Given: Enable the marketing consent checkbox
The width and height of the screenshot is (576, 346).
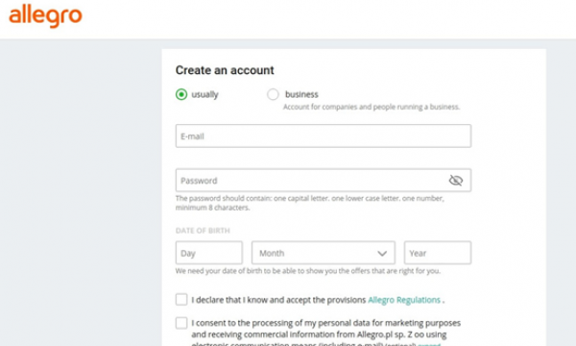Looking at the screenshot, I should tap(181, 323).
